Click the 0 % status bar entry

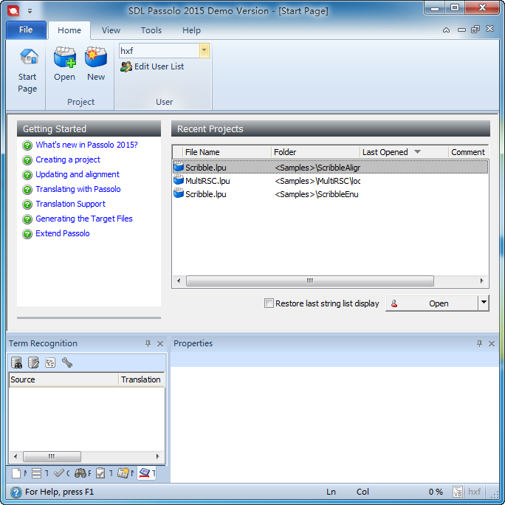coord(436,492)
